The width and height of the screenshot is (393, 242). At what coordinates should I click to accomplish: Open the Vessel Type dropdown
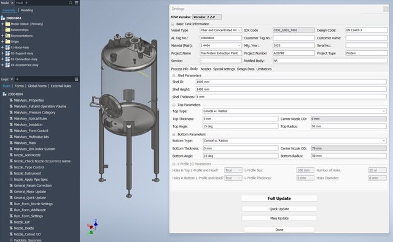pyautogui.click(x=239, y=30)
